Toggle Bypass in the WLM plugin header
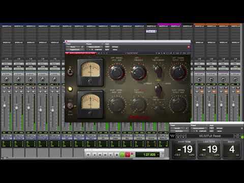 (x=220, y=128)
